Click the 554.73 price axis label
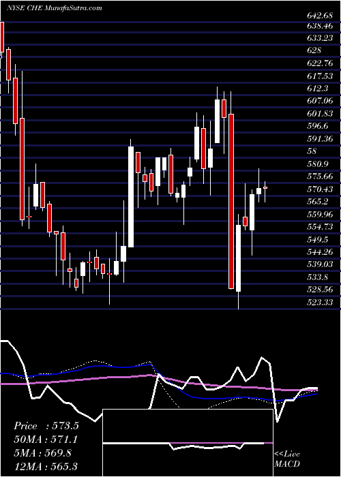Image resolution: width=341 pixels, height=477 pixels. 319,227
